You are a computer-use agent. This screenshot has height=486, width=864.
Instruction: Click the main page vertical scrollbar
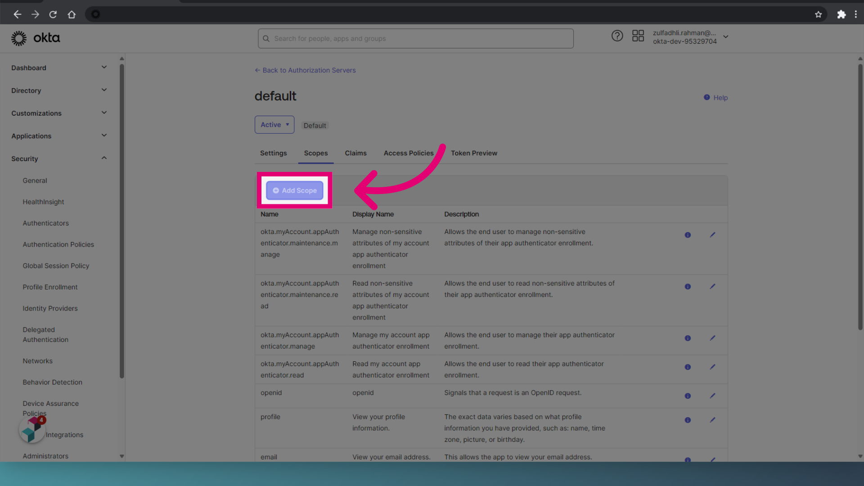coord(860,197)
